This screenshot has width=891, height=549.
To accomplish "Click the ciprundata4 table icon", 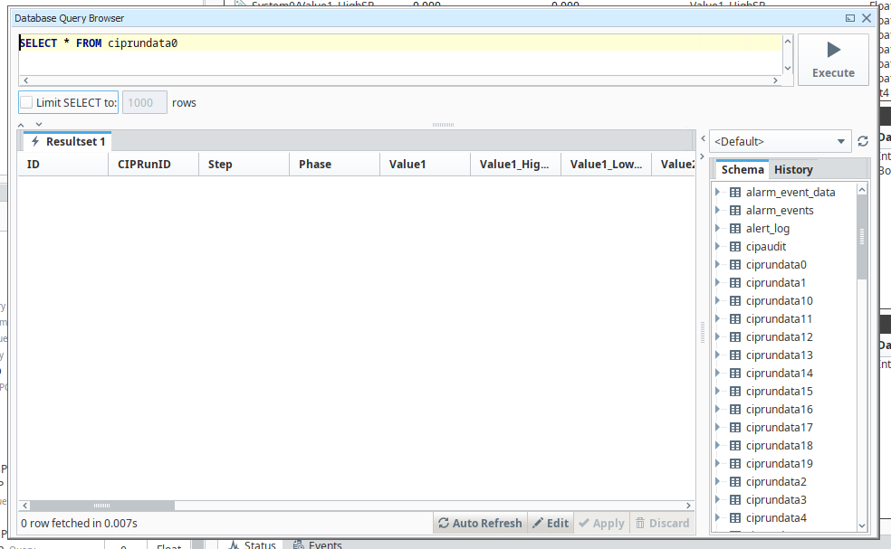I will 734,517.
